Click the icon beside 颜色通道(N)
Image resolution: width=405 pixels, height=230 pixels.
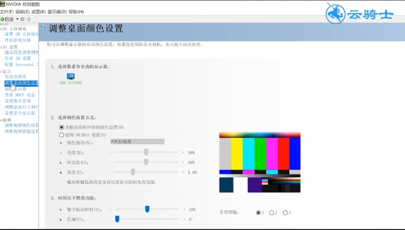61,143
